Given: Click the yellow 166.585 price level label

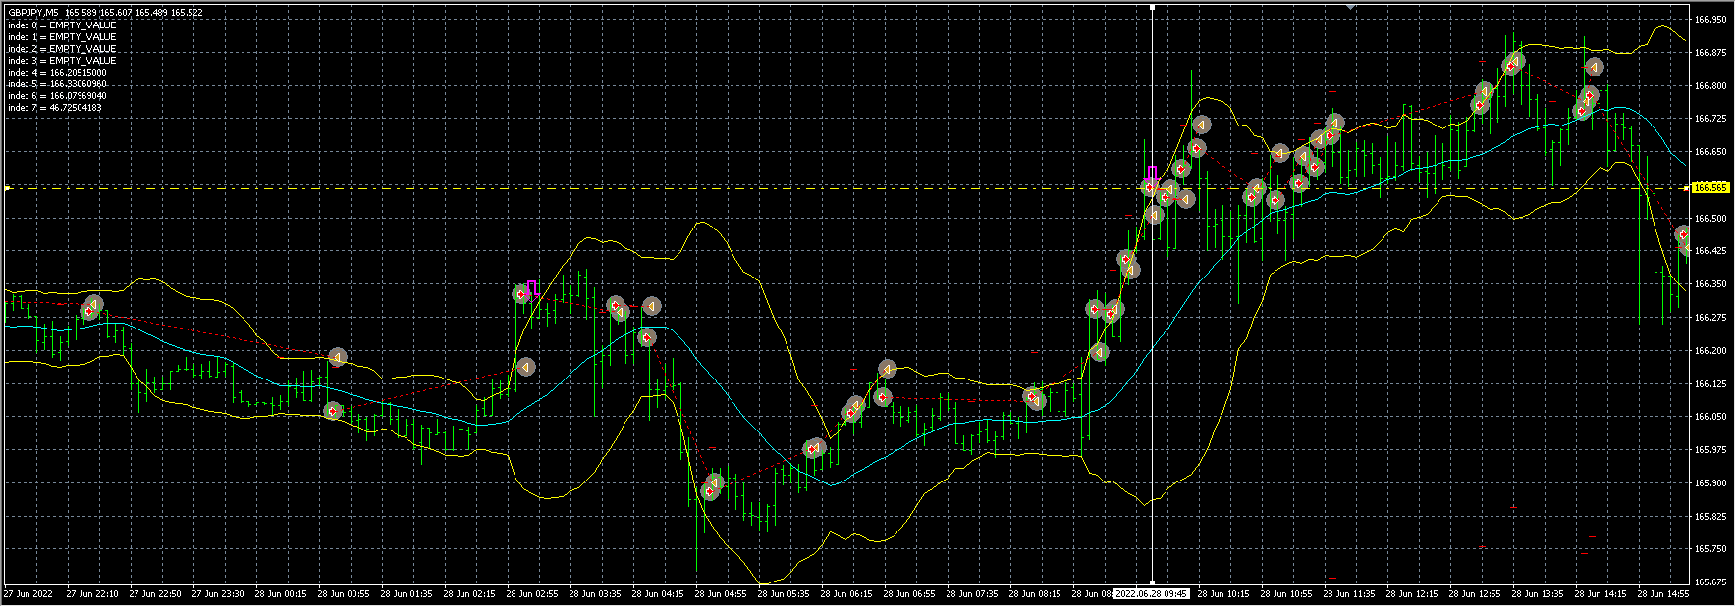Looking at the screenshot, I should tap(1710, 187).
